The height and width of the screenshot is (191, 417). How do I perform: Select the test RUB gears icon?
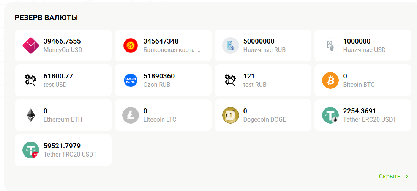click(231, 80)
